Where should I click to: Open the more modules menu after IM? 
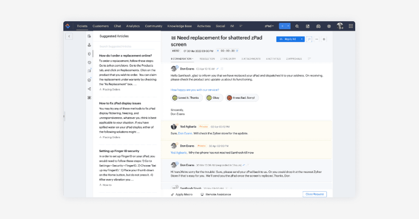241,26
